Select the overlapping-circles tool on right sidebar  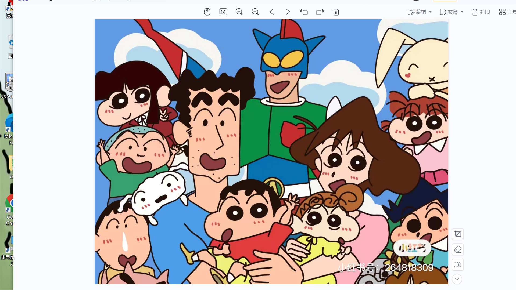458,265
